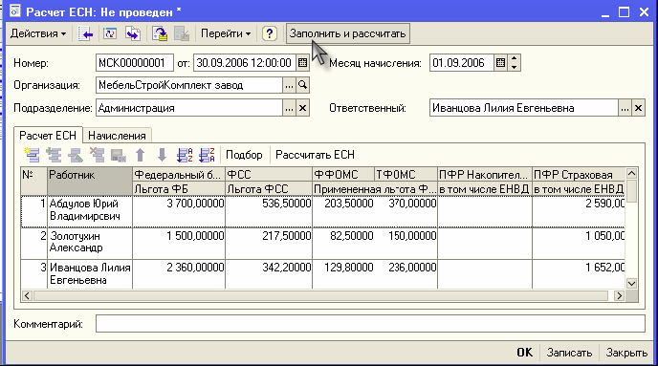The height and width of the screenshot is (366, 658).
Task: Click the Комментарий input field
Action: pos(370,324)
